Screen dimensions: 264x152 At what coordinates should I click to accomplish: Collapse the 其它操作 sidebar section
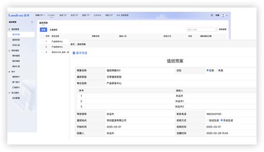pyautogui.click(x=32, y=93)
